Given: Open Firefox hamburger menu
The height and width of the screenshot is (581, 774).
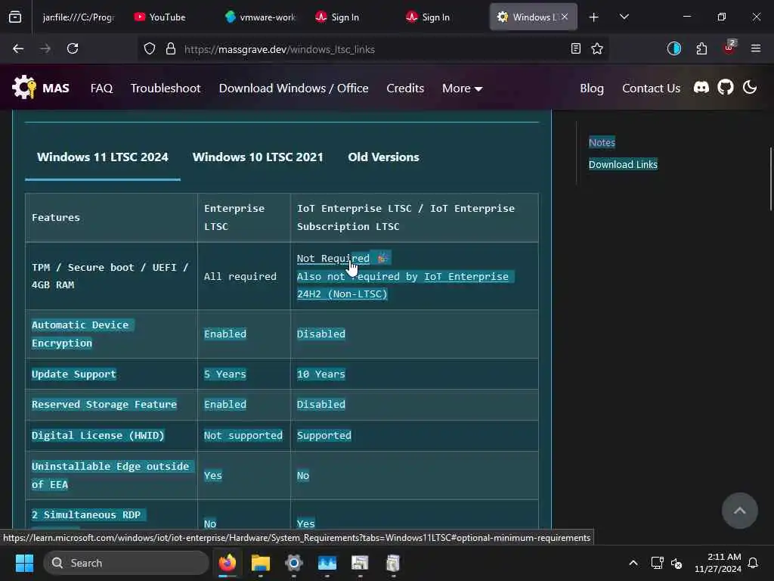Looking at the screenshot, I should click(755, 48).
